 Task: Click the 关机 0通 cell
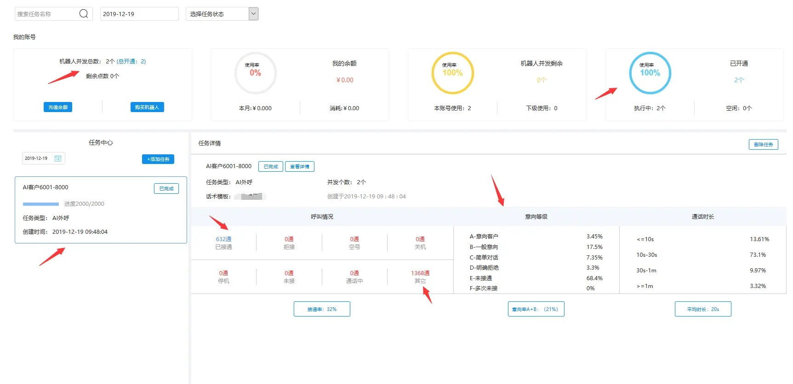click(420, 243)
